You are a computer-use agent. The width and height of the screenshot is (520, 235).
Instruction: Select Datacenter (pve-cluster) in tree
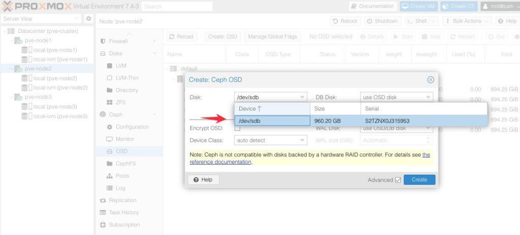[48, 31]
